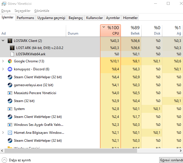
Task: Select the System process name
Action: click(19, 109)
